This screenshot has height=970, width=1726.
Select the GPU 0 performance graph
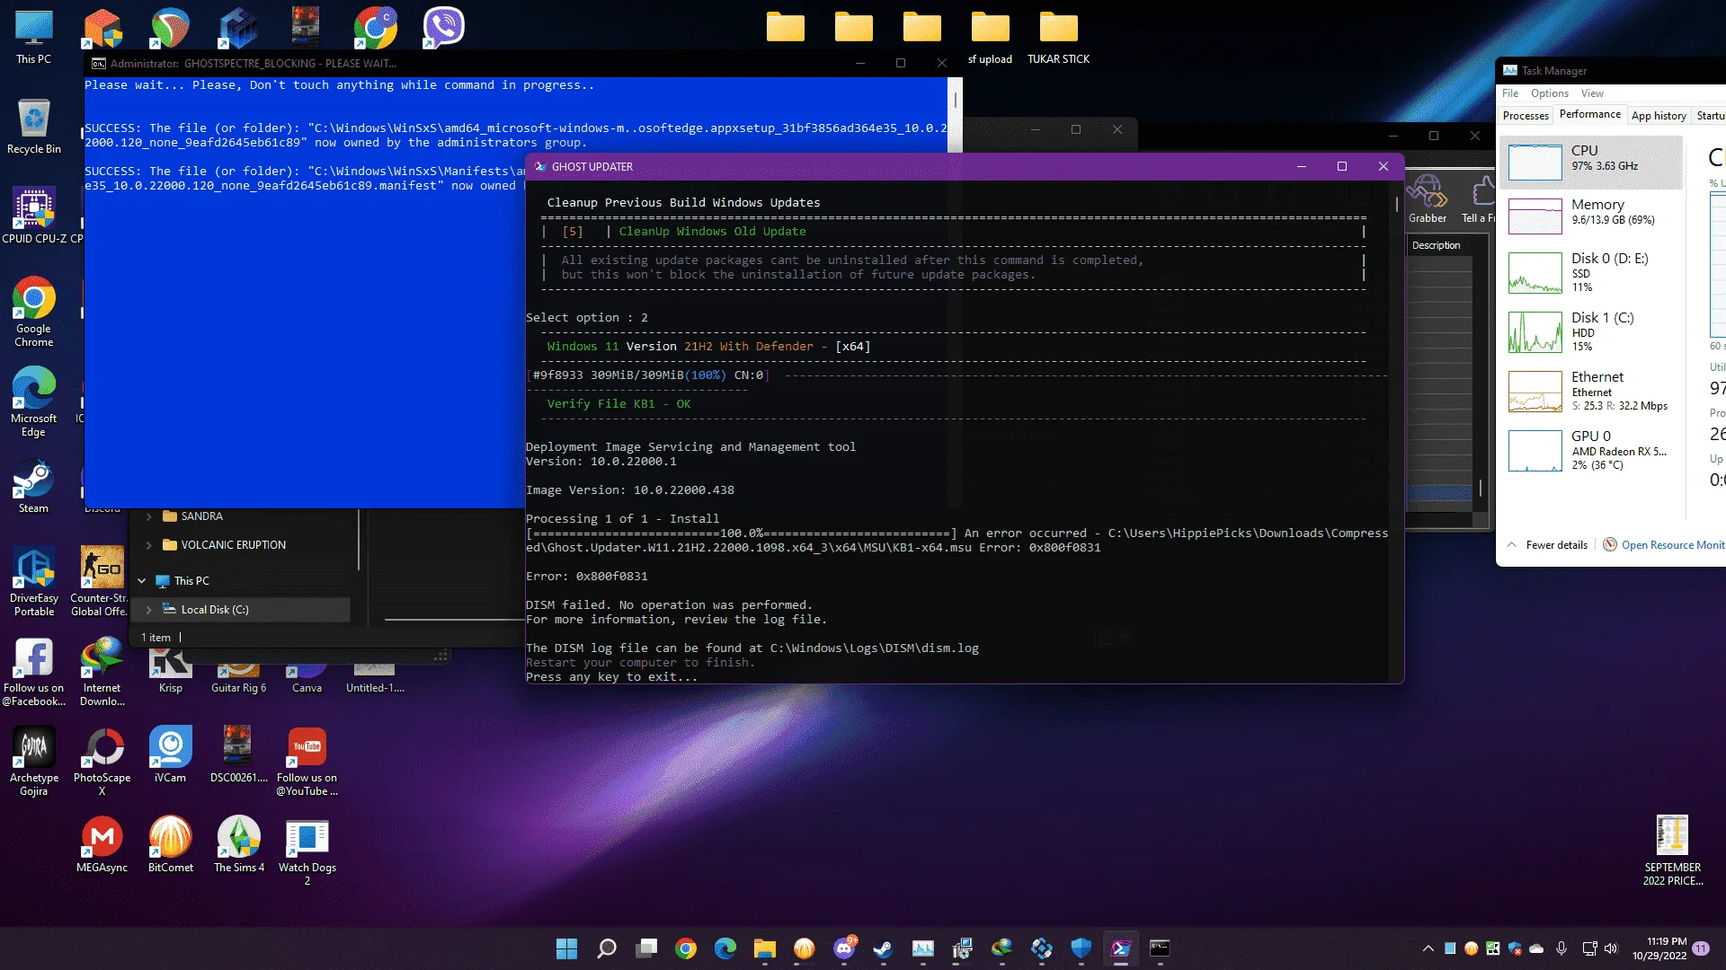pyautogui.click(x=1591, y=450)
